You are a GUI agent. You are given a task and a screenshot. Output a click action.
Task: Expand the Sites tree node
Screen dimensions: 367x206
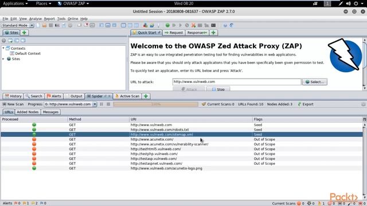pyautogui.click(x=3, y=59)
